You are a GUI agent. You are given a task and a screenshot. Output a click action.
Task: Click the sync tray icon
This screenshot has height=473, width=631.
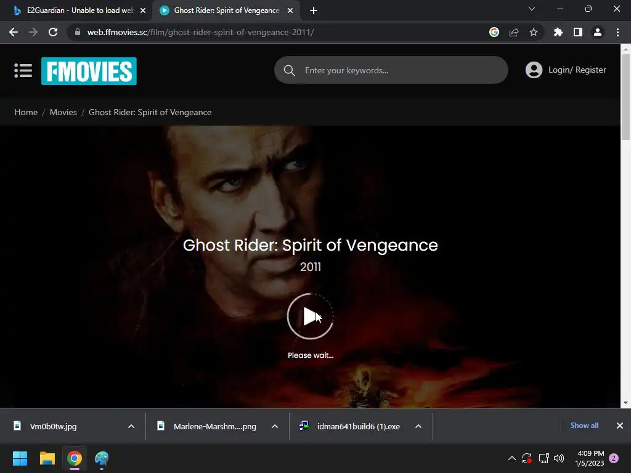click(527, 458)
